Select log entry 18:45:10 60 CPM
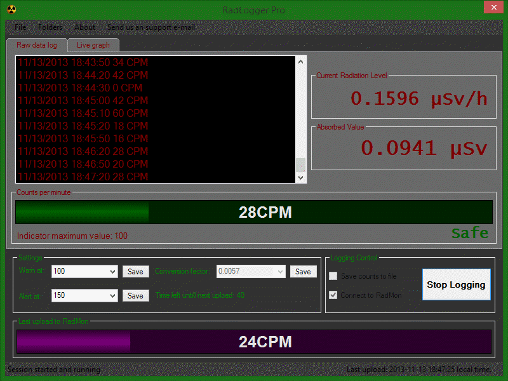This screenshot has height=381, width=508. coord(83,113)
